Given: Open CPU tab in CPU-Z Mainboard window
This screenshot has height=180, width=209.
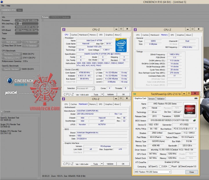Looking at the screenshot, I should pos(66,104).
